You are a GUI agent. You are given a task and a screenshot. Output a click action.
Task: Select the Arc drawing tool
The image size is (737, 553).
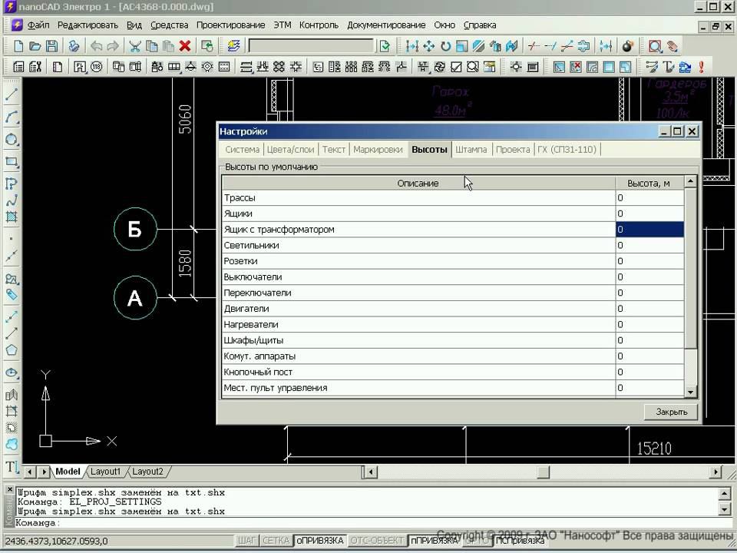[x=12, y=117]
